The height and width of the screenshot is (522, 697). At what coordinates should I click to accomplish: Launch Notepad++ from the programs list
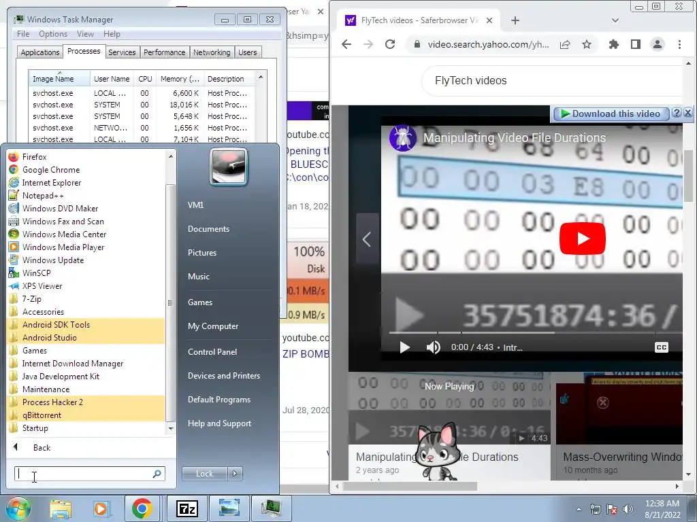coord(43,195)
